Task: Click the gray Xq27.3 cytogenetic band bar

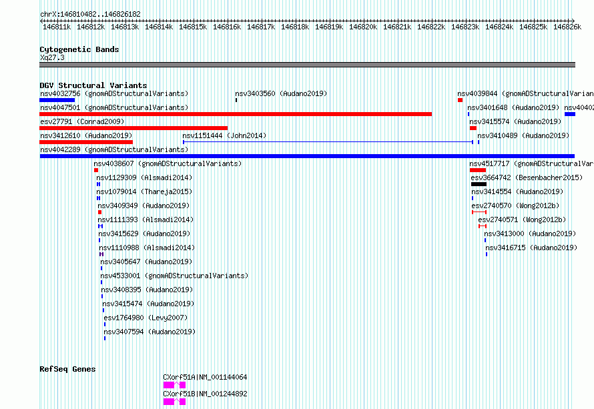Action: click(307, 65)
